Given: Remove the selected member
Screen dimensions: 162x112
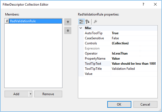Looking at the screenshot, I should 48,94.
